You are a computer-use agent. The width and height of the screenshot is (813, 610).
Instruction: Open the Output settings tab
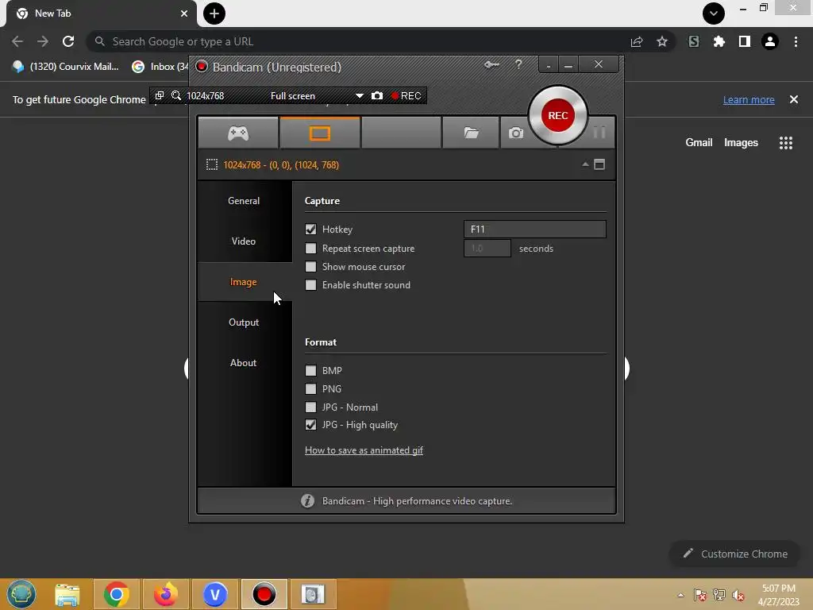coord(244,322)
